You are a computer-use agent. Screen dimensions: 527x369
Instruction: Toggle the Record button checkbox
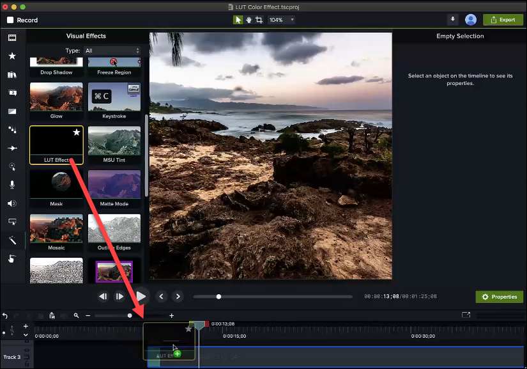click(x=11, y=20)
